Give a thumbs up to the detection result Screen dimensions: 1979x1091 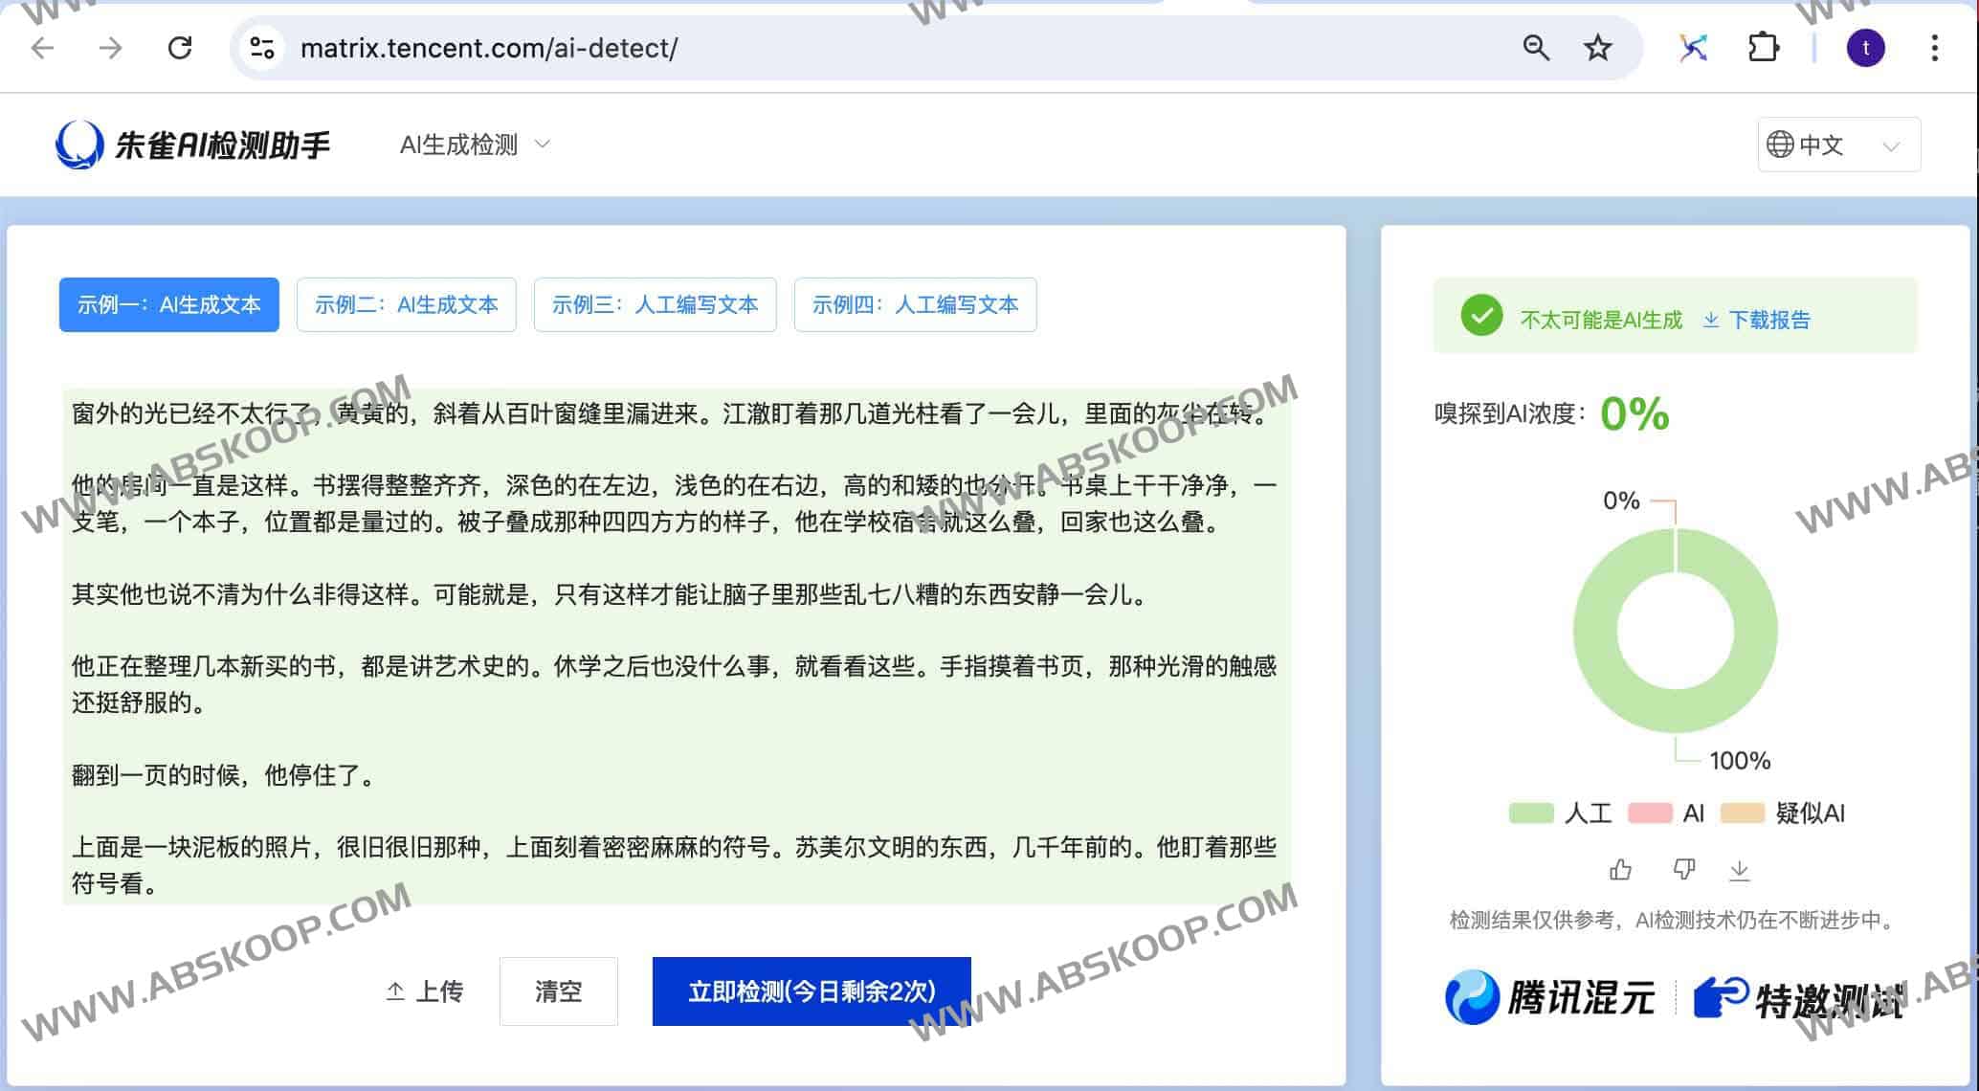coord(1620,869)
